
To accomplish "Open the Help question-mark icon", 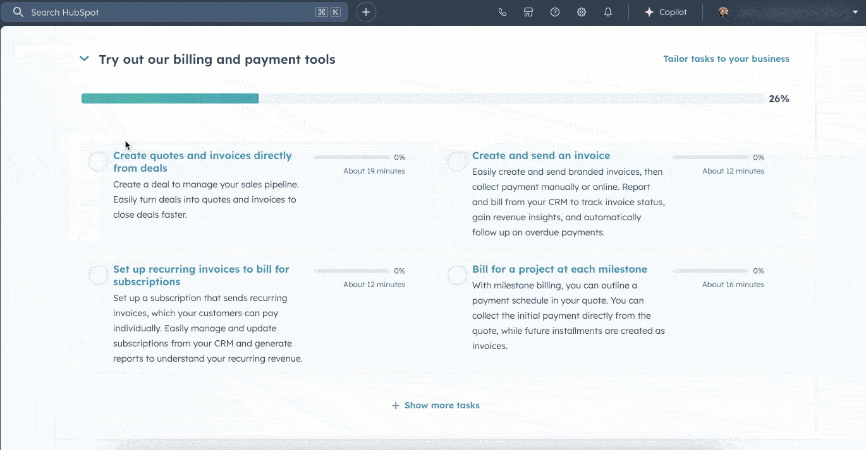I will pyautogui.click(x=555, y=11).
